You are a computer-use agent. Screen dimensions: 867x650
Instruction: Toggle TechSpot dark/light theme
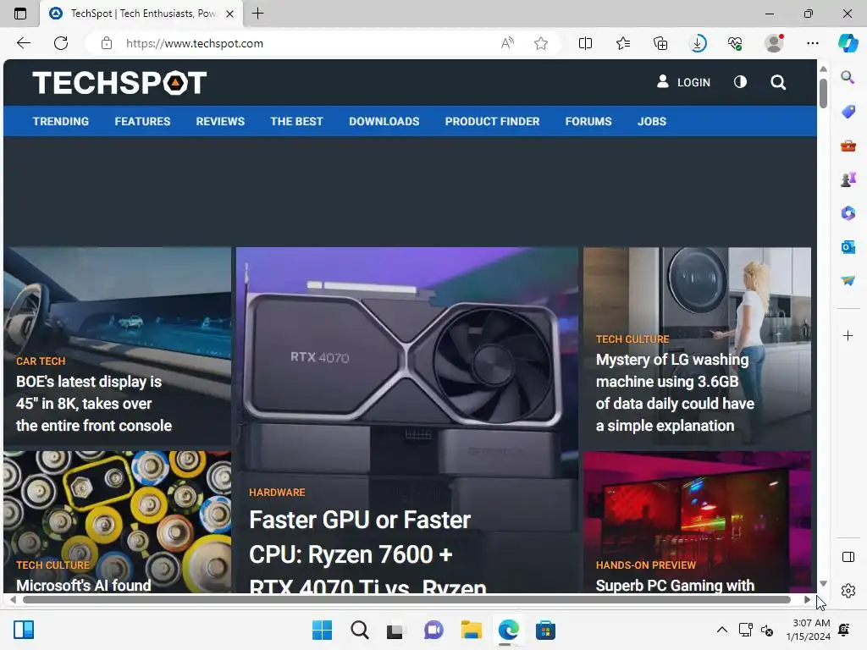coord(740,82)
